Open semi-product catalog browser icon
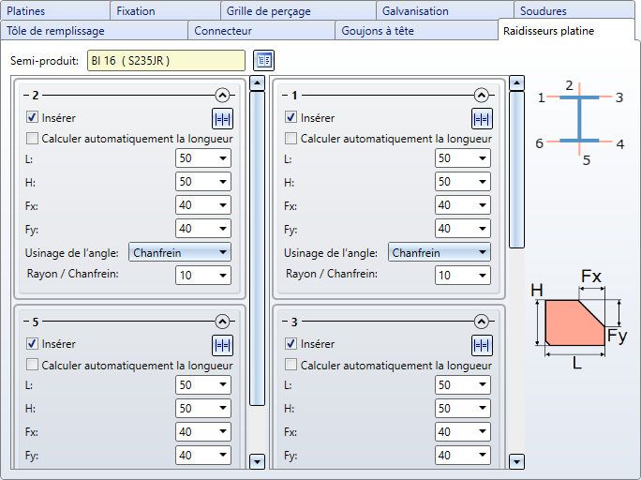The image size is (641, 480). [263, 61]
